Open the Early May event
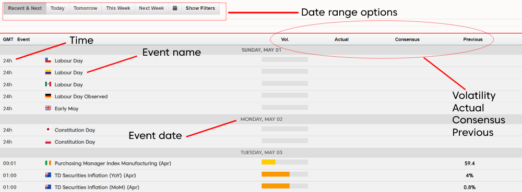Viewport: 522px width, 192px height. point(67,108)
